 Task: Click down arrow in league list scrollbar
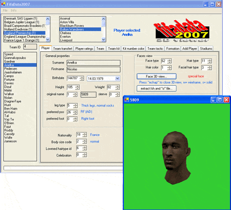(x=48, y=40)
